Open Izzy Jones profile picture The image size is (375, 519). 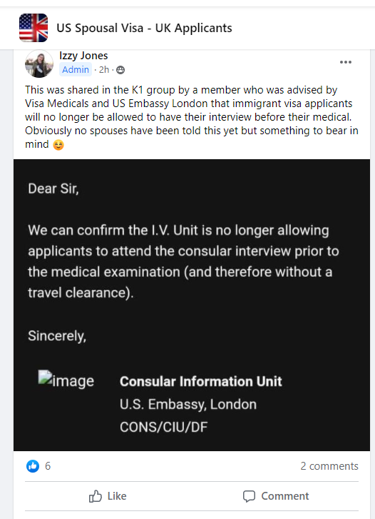coord(39,64)
